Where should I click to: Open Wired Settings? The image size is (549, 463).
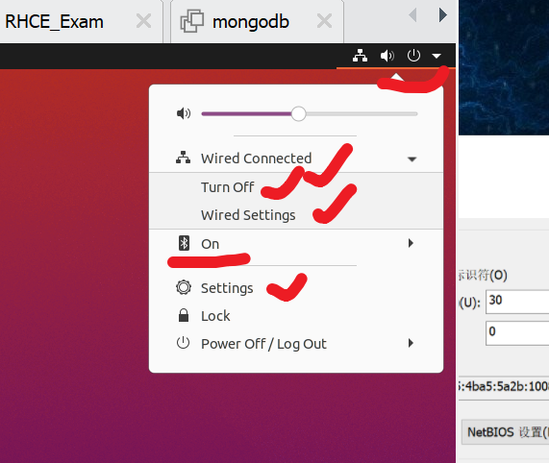coord(248,215)
